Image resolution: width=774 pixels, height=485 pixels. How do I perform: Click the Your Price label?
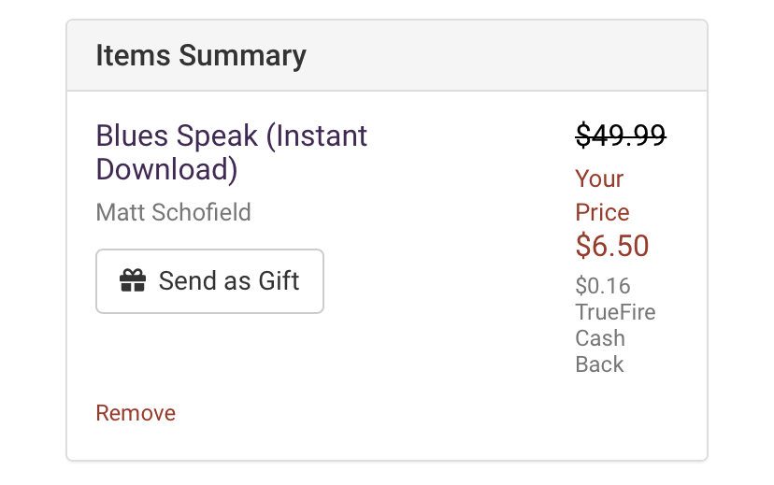tap(602, 195)
